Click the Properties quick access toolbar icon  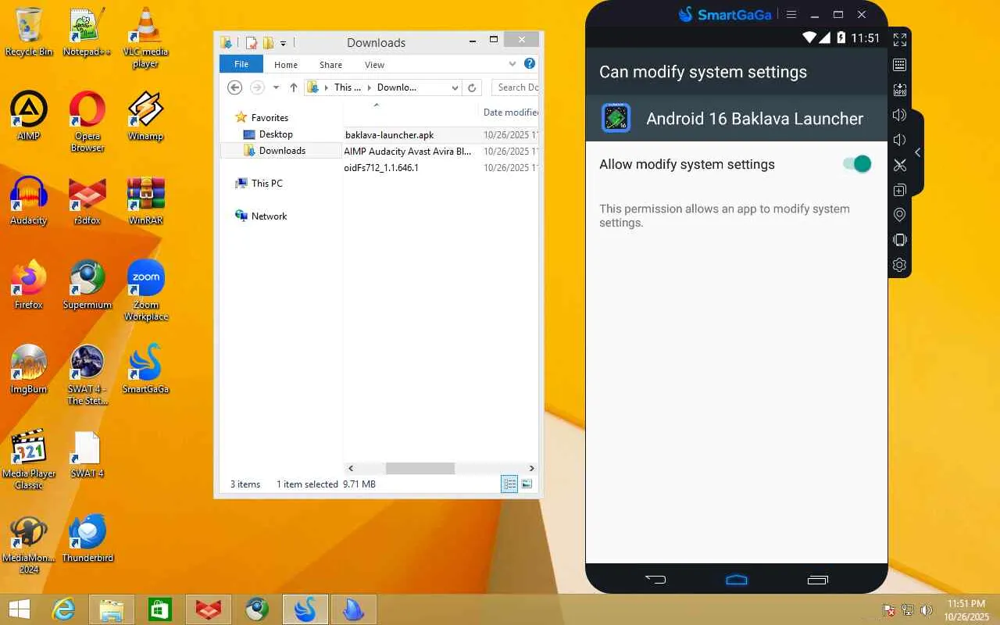pyautogui.click(x=252, y=43)
